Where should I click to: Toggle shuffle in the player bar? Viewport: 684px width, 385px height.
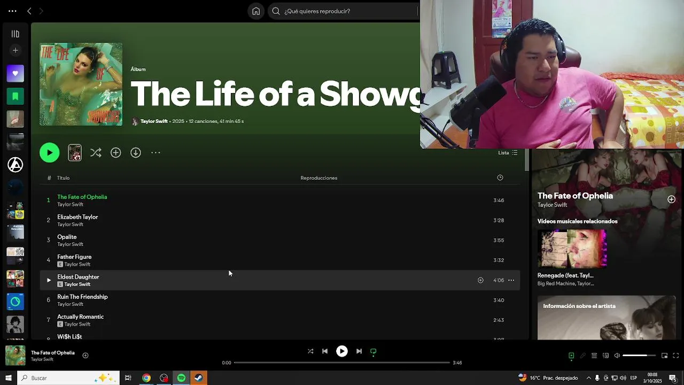310,351
